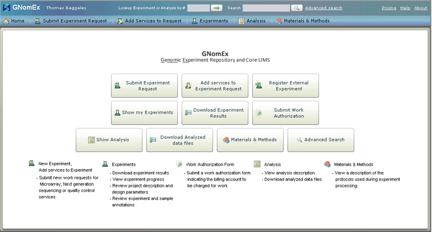Click the 'Add services to Experiment' legend text
432x232 pixels.
click(x=65, y=170)
